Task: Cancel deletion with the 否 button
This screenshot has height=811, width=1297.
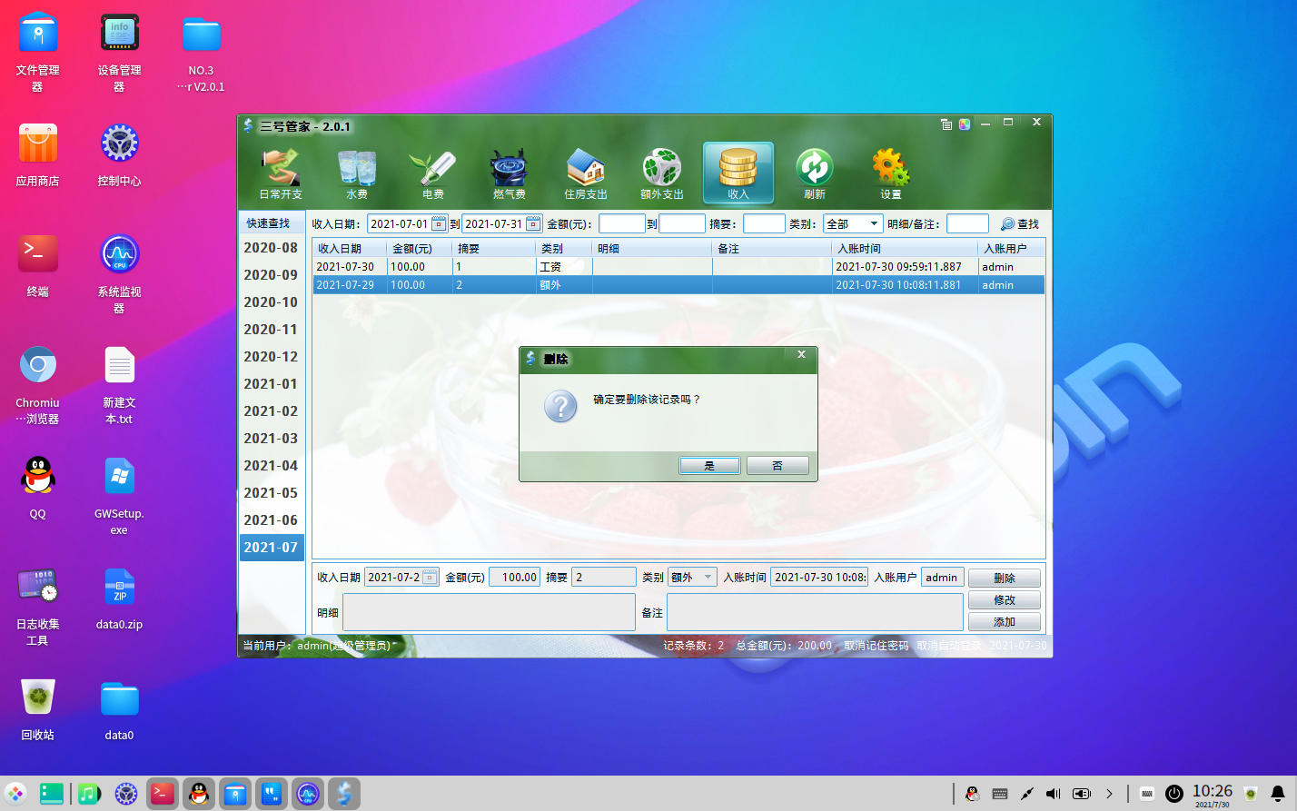Action: pyautogui.click(x=777, y=465)
